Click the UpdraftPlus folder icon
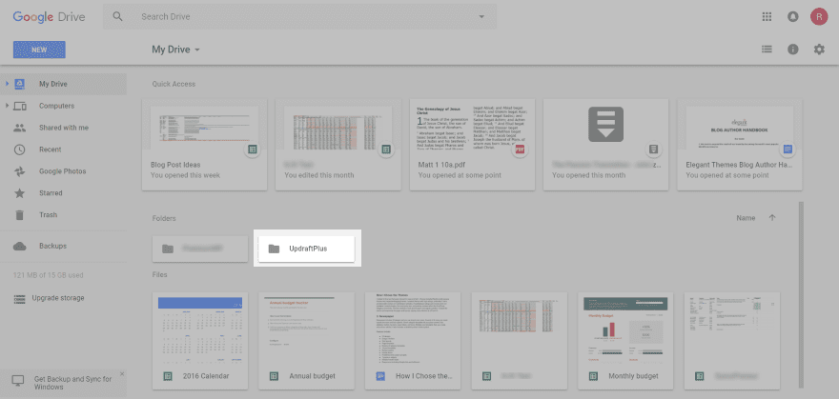 [274, 249]
